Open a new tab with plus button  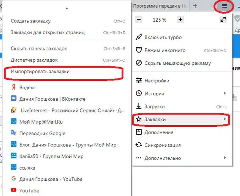(195, 6)
